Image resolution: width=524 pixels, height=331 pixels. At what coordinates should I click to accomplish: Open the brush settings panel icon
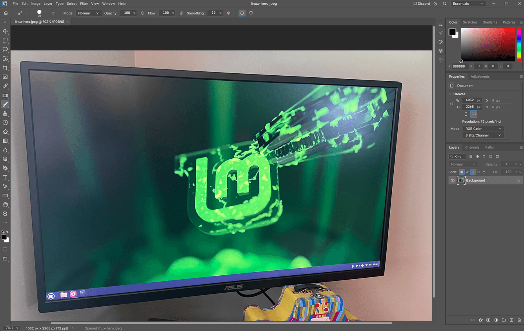[53, 13]
